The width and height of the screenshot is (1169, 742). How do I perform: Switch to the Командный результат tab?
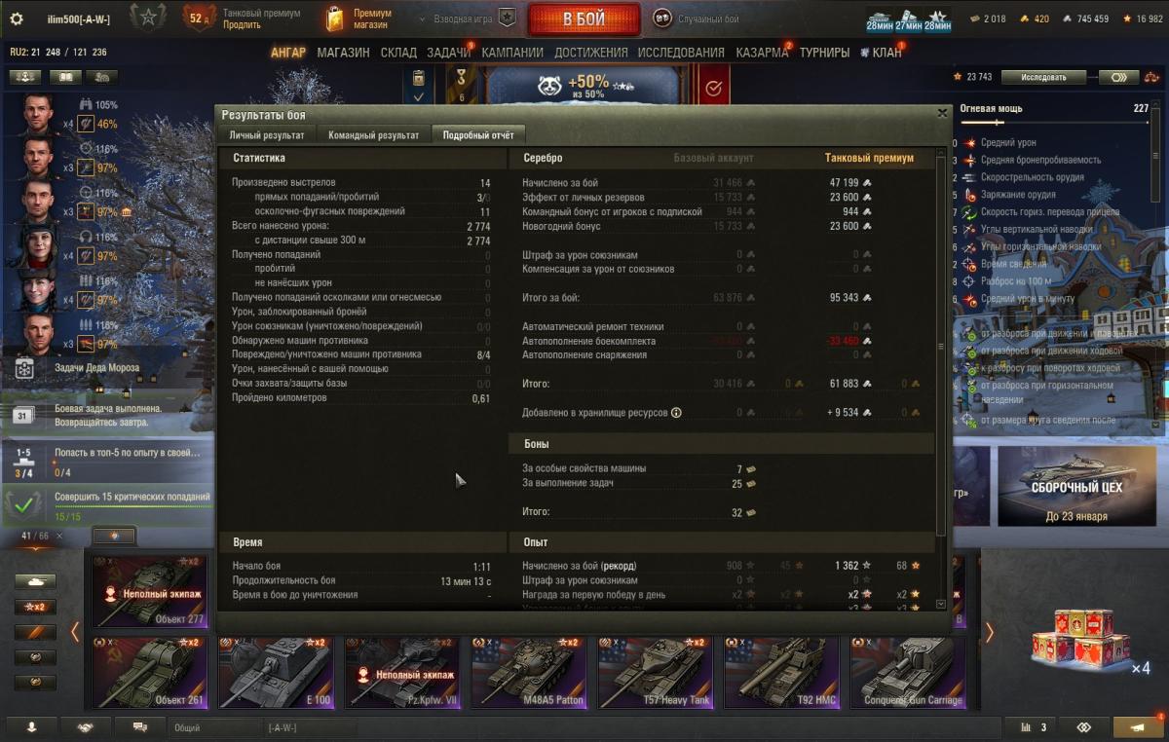(x=374, y=135)
